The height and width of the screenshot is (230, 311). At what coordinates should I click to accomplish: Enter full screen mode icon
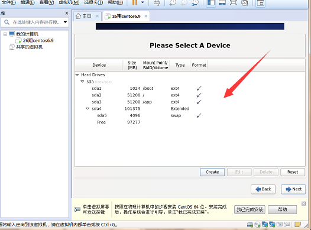[234, 2]
